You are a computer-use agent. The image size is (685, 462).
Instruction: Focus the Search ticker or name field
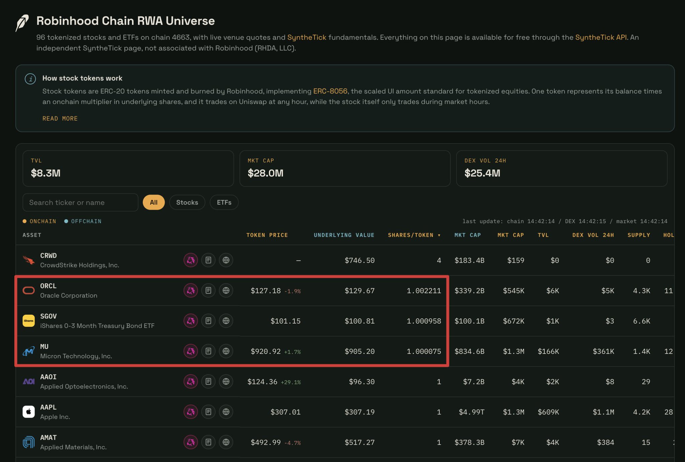point(80,202)
